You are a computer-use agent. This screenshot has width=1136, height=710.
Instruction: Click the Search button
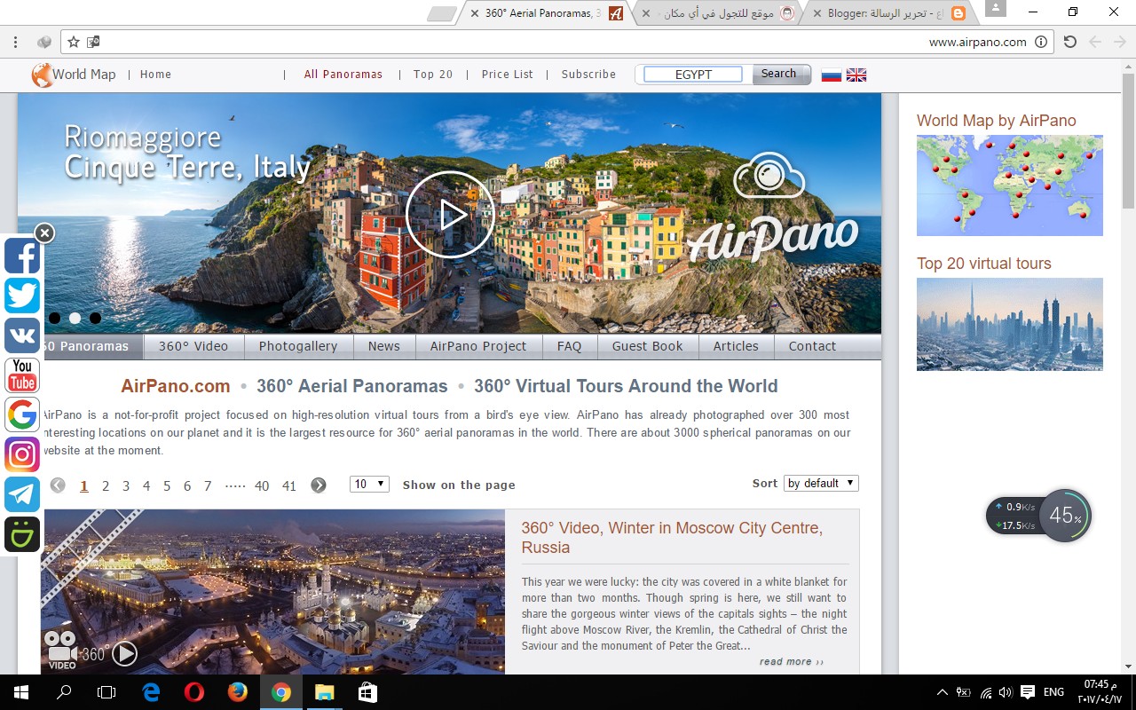coord(781,75)
